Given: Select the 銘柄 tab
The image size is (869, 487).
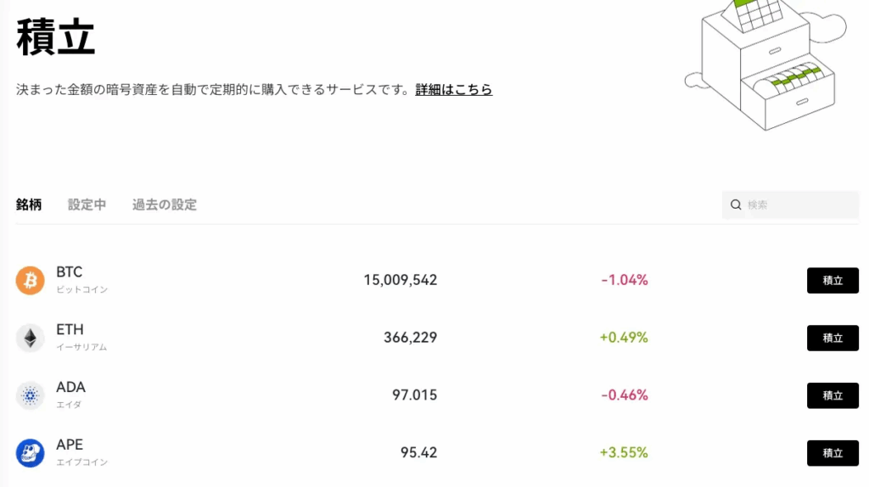Looking at the screenshot, I should pos(29,205).
